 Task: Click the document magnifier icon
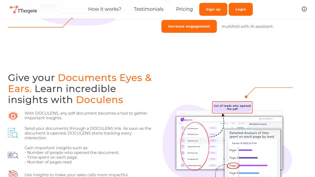point(13,133)
